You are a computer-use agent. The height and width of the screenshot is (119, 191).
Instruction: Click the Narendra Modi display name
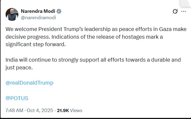point(38,11)
